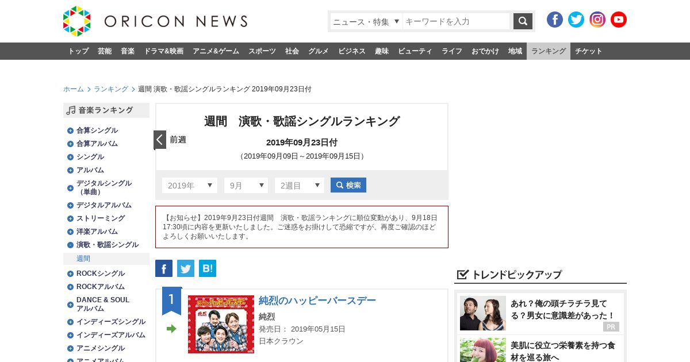Go to previous week with arrow
This screenshot has height=362, width=690.
pos(160,140)
